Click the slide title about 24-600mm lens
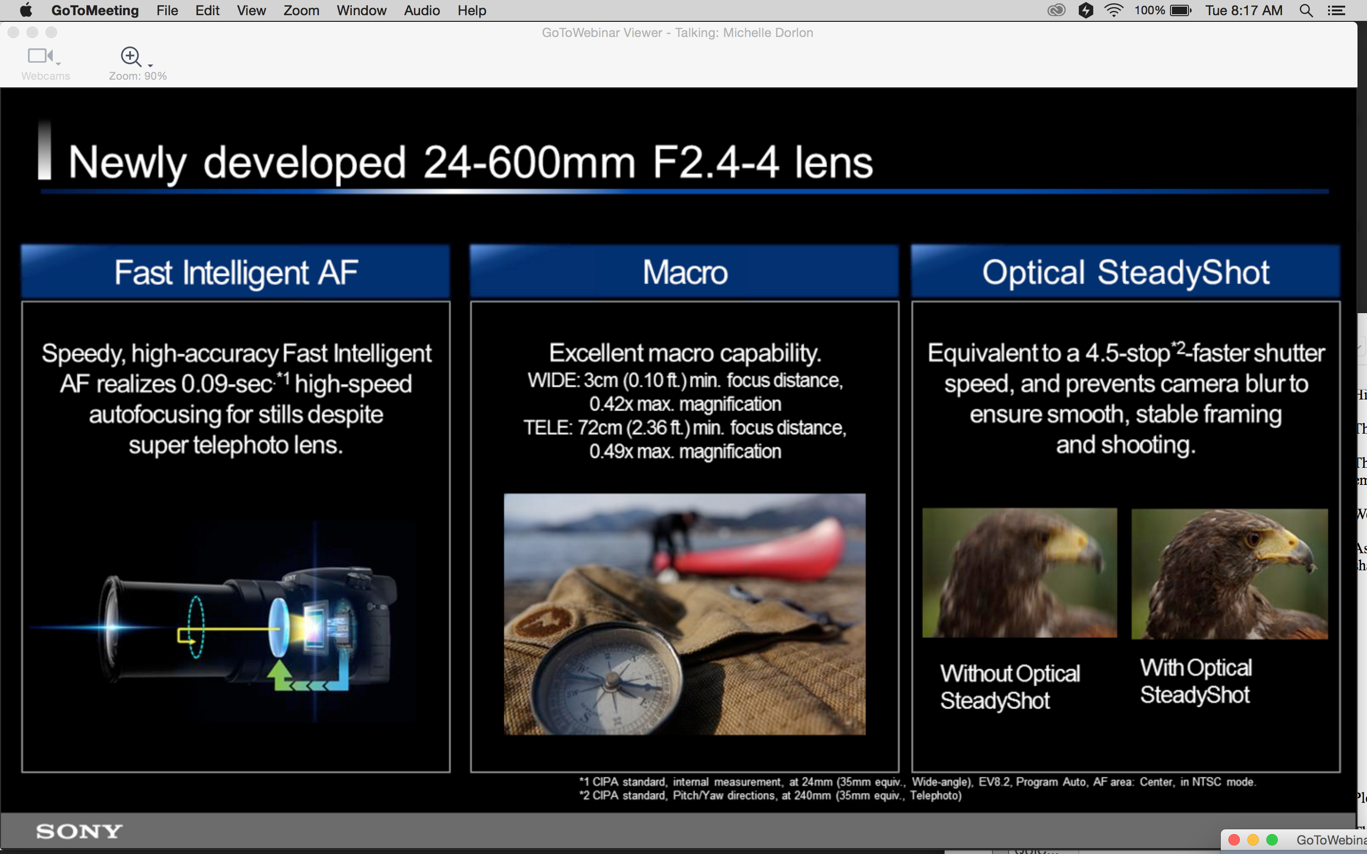 [x=470, y=162]
